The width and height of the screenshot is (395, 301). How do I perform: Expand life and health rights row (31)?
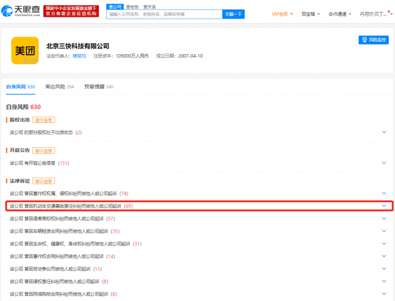tap(384, 244)
